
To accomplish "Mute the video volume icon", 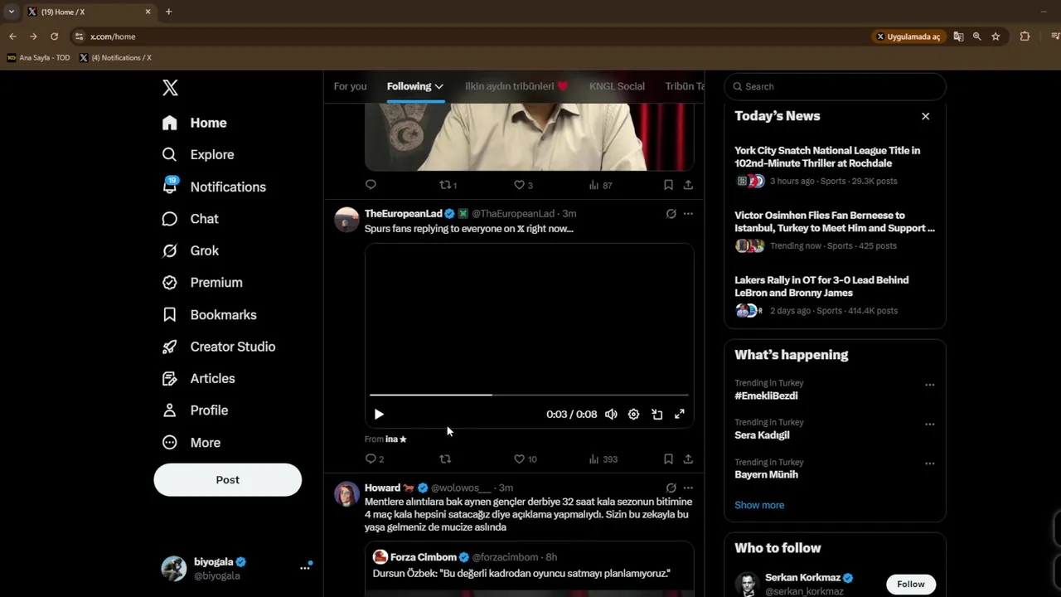I will tap(611, 415).
